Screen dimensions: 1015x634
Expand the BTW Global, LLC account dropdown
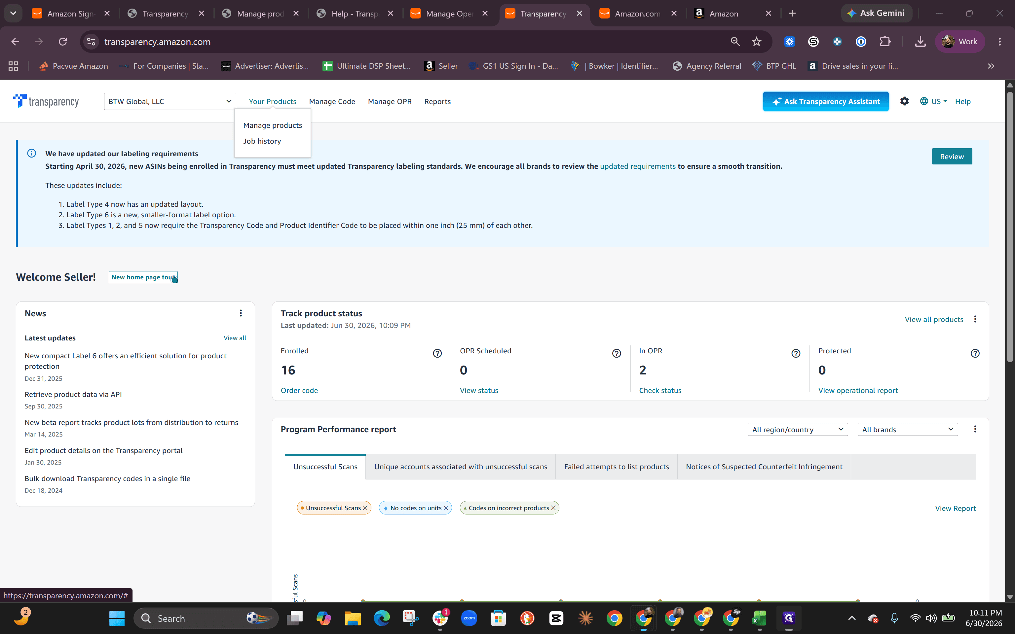(x=170, y=101)
